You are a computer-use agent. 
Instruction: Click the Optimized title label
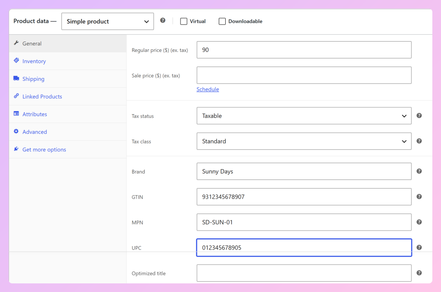tap(149, 274)
